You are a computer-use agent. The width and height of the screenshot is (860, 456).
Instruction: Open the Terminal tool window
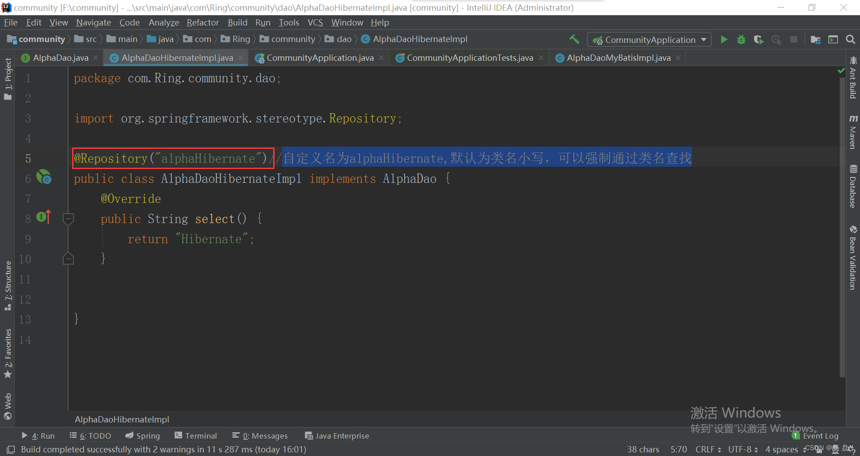196,435
